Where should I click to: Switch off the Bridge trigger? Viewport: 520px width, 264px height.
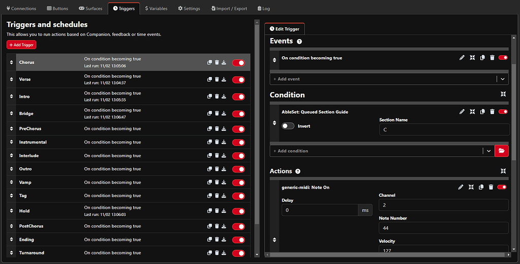pos(239,114)
